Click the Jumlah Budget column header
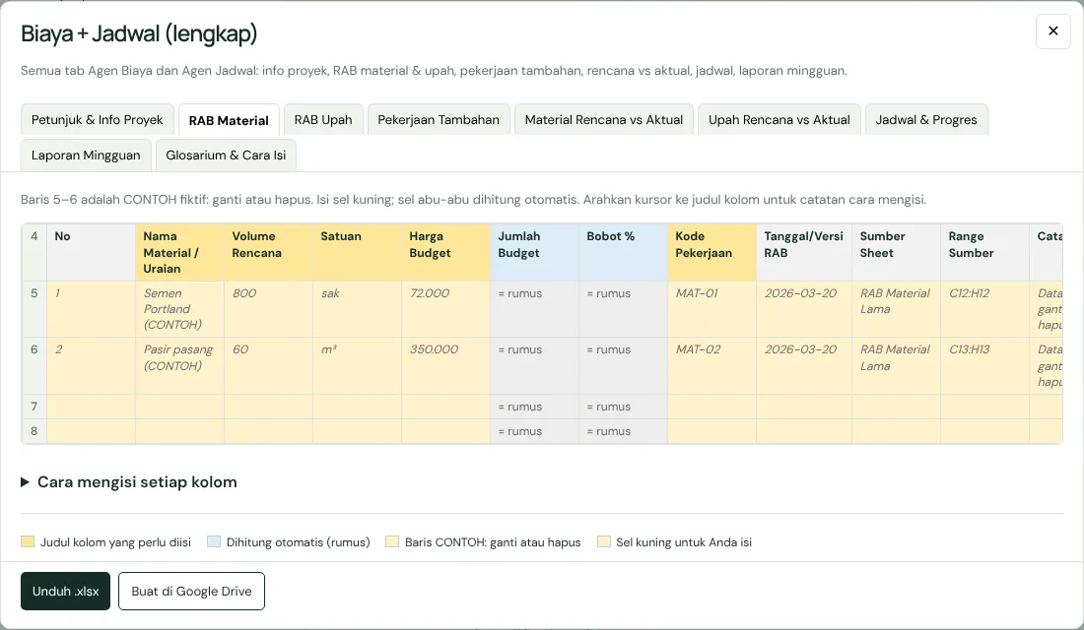1084x630 pixels. (534, 252)
